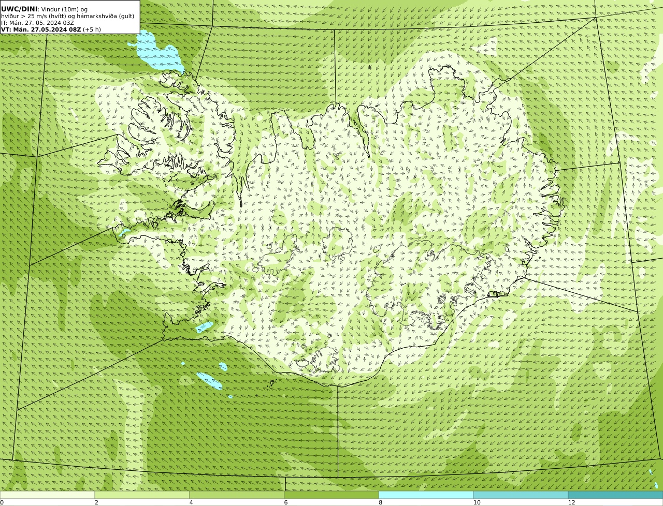This screenshot has height=506, width=663.
Task: Select the 10–12 m/s turquoise swatch
Action: click(521, 495)
